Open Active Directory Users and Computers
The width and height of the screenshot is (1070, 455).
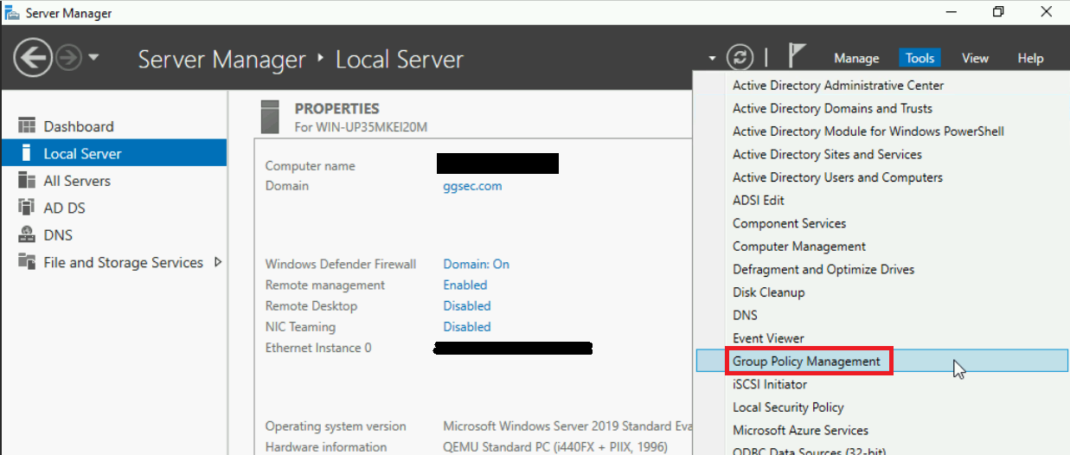point(837,177)
